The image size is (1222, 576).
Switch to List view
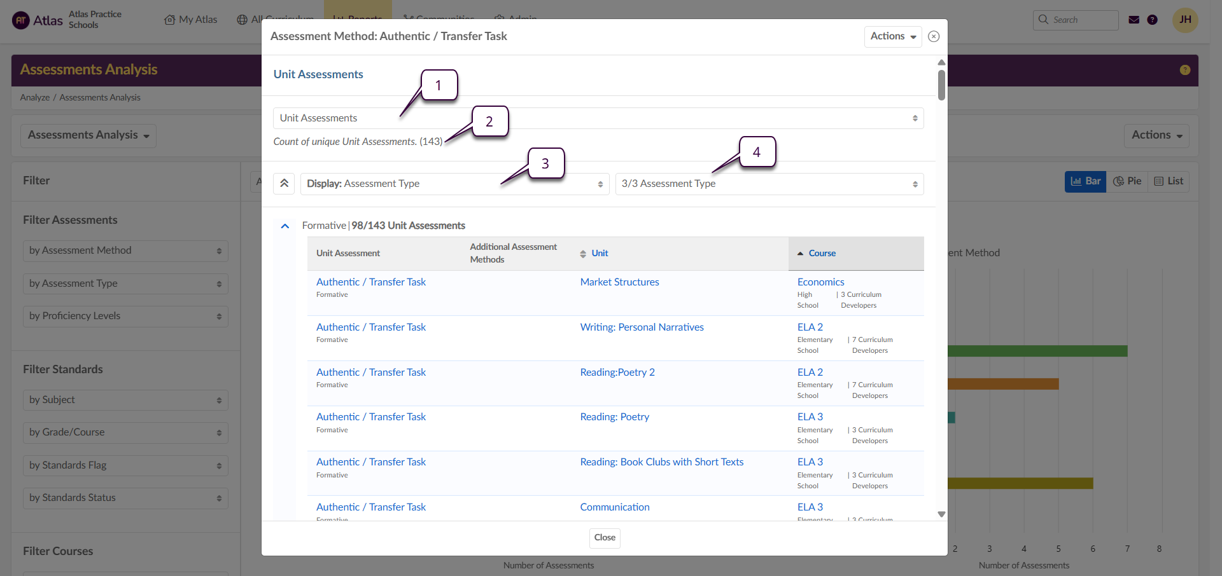tap(1169, 181)
